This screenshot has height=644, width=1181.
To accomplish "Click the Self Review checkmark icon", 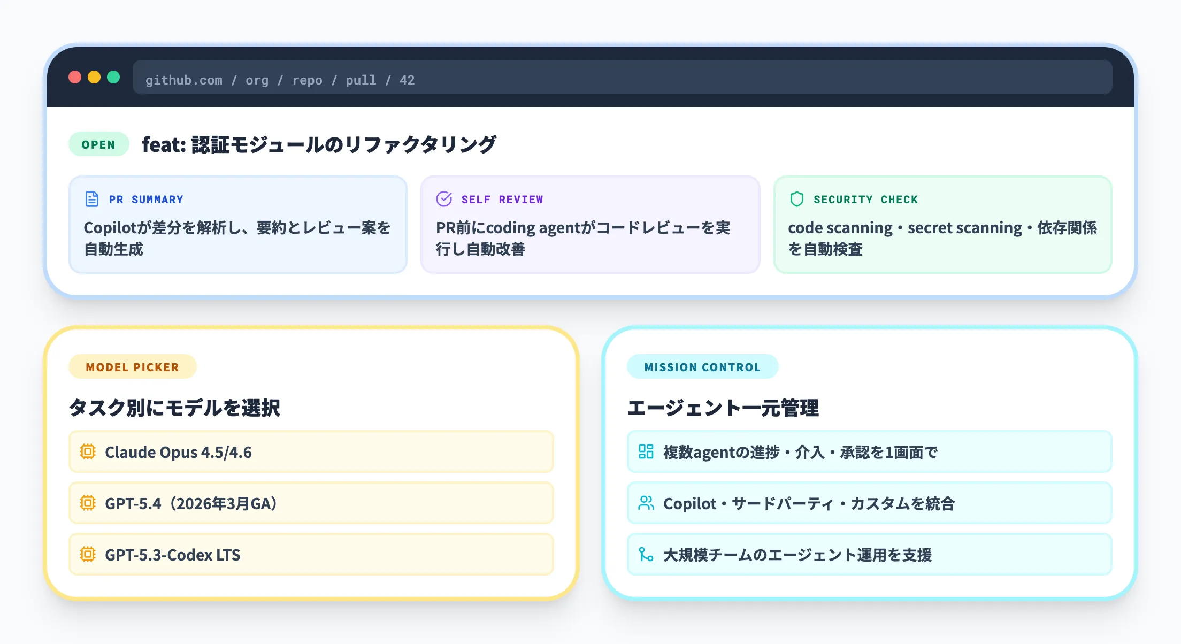I will tap(444, 198).
